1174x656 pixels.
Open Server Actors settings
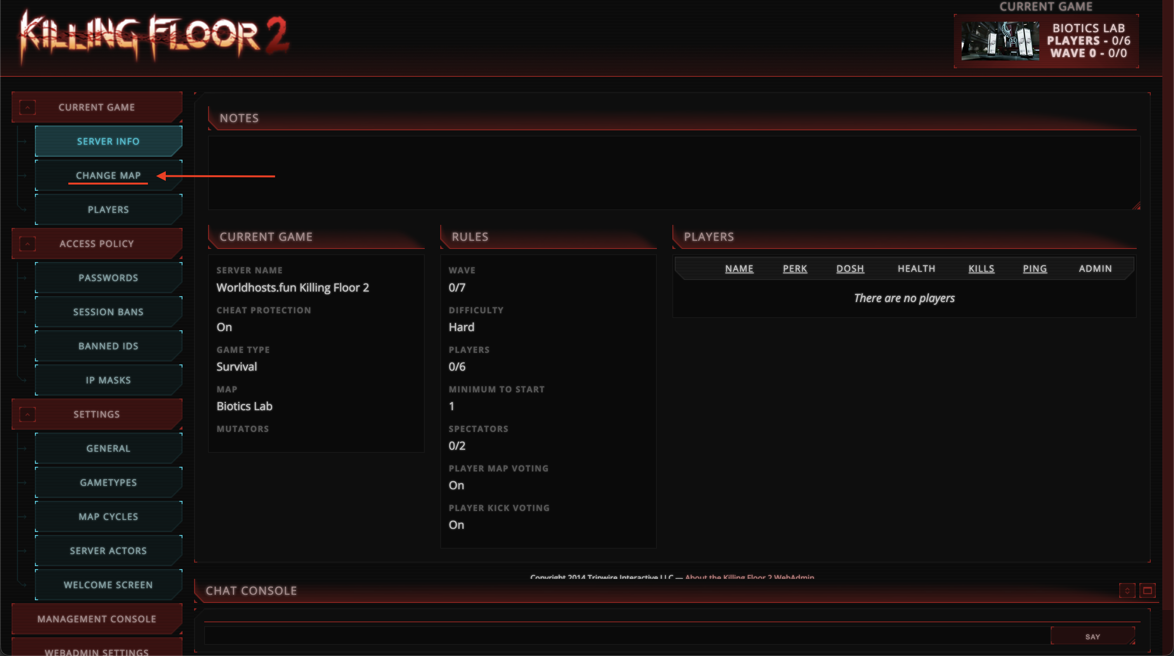tap(108, 551)
